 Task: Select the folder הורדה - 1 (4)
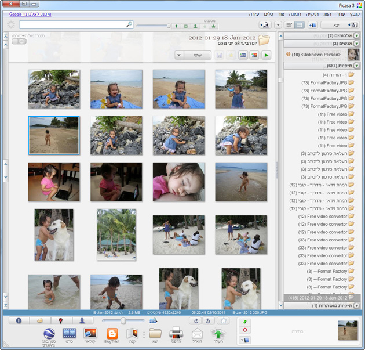[339, 75]
